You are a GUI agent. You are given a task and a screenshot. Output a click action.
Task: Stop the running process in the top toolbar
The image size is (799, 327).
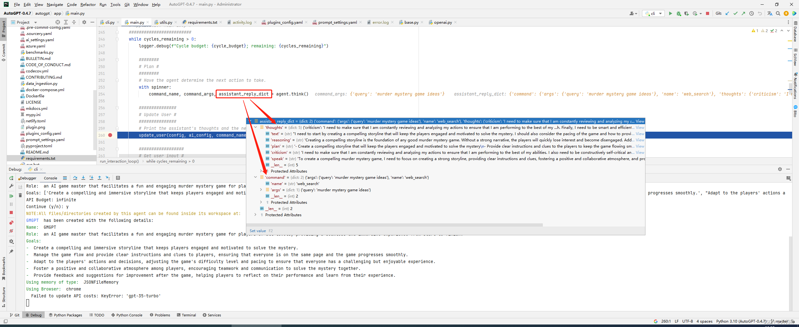pos(708,13)
